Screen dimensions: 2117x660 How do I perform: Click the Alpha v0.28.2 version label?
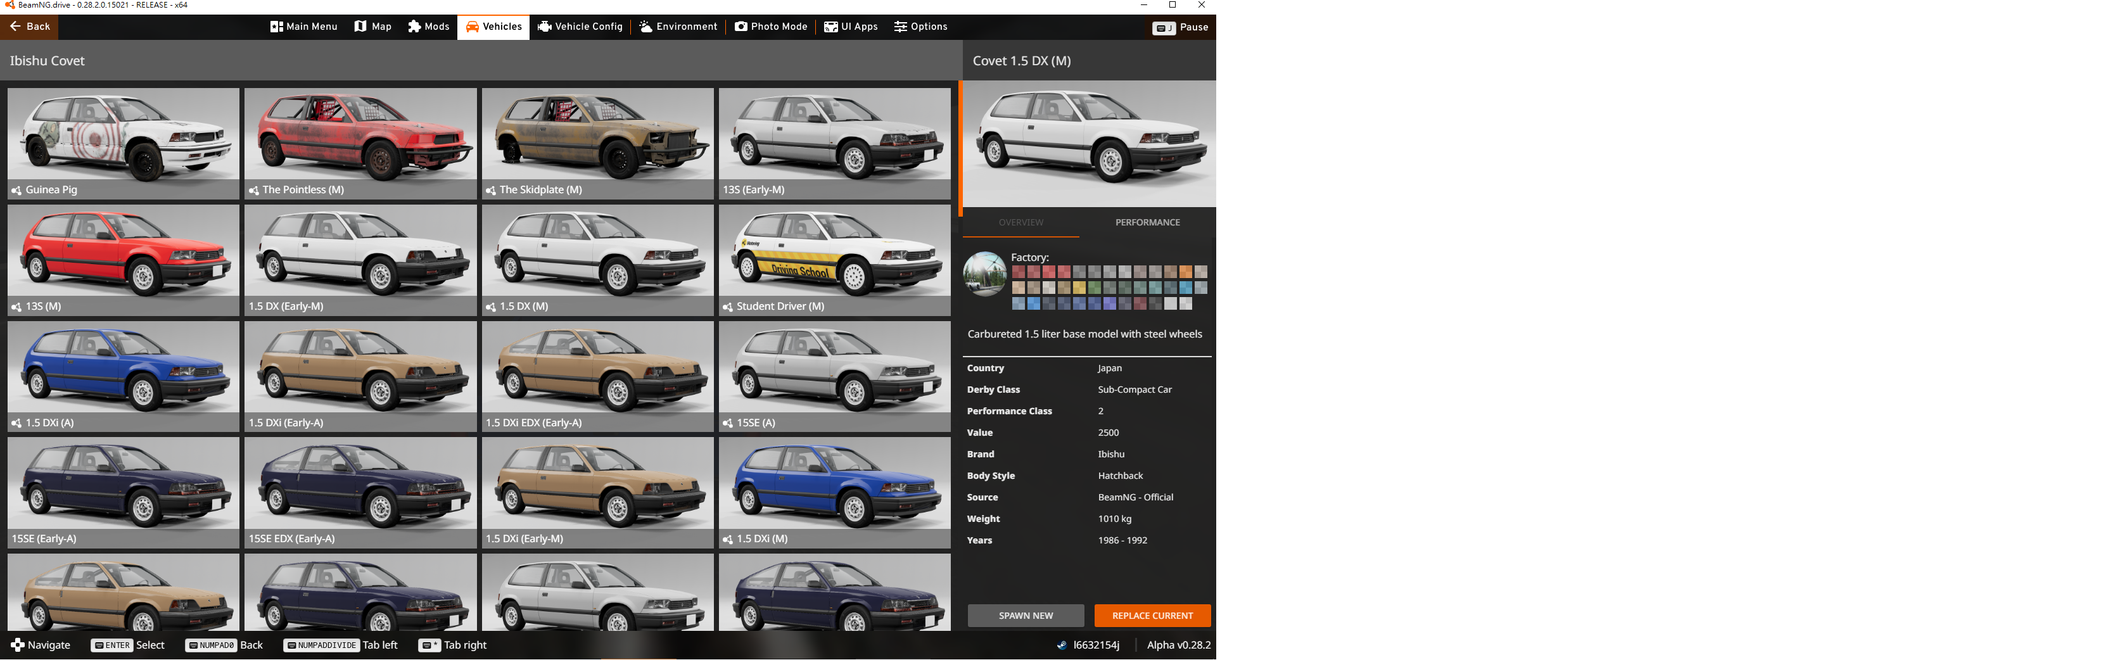1178,645
